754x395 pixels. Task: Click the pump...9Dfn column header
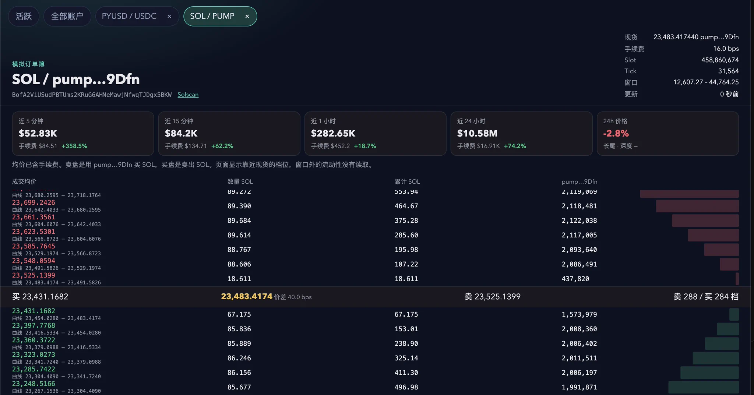coord(579,181)
